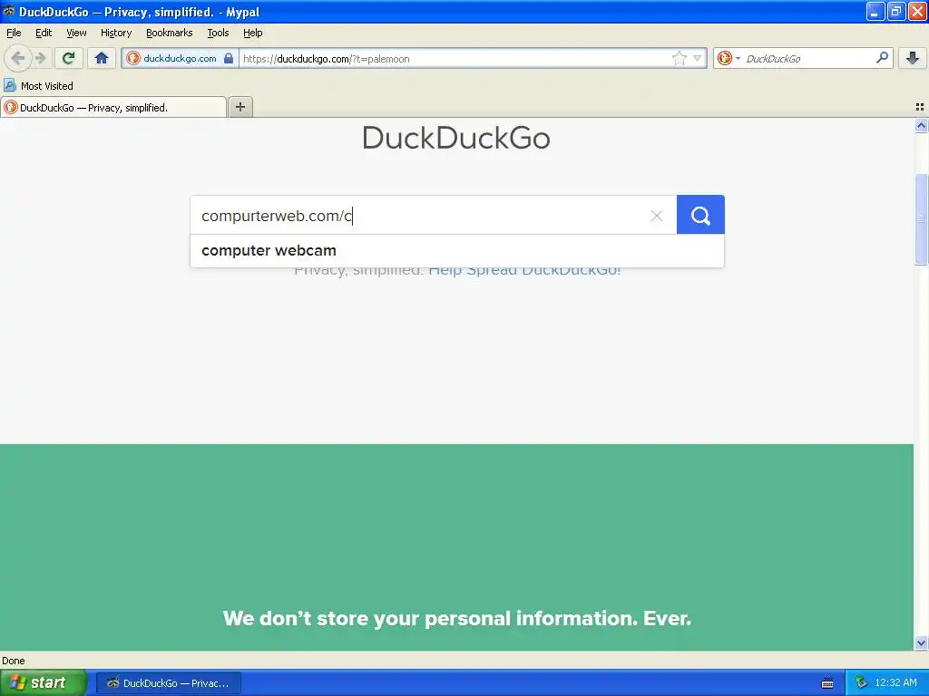Open the Home page icon
This screenshot has width=929, height=696.
click(x=102, y=58)
